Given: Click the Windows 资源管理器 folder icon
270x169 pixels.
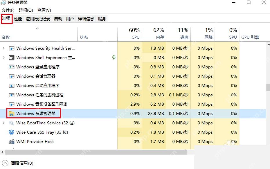Looking at the screenshot, I should point(12,114).
